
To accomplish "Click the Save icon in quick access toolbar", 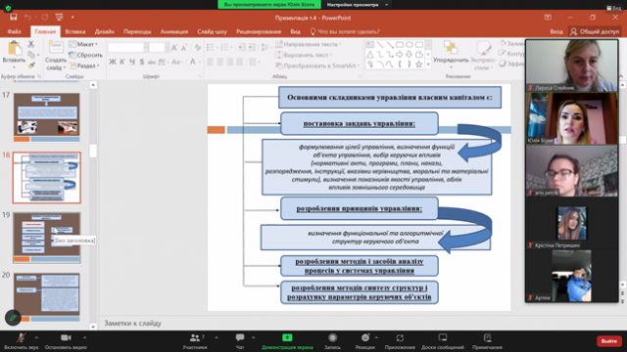I will coord(13,18).
